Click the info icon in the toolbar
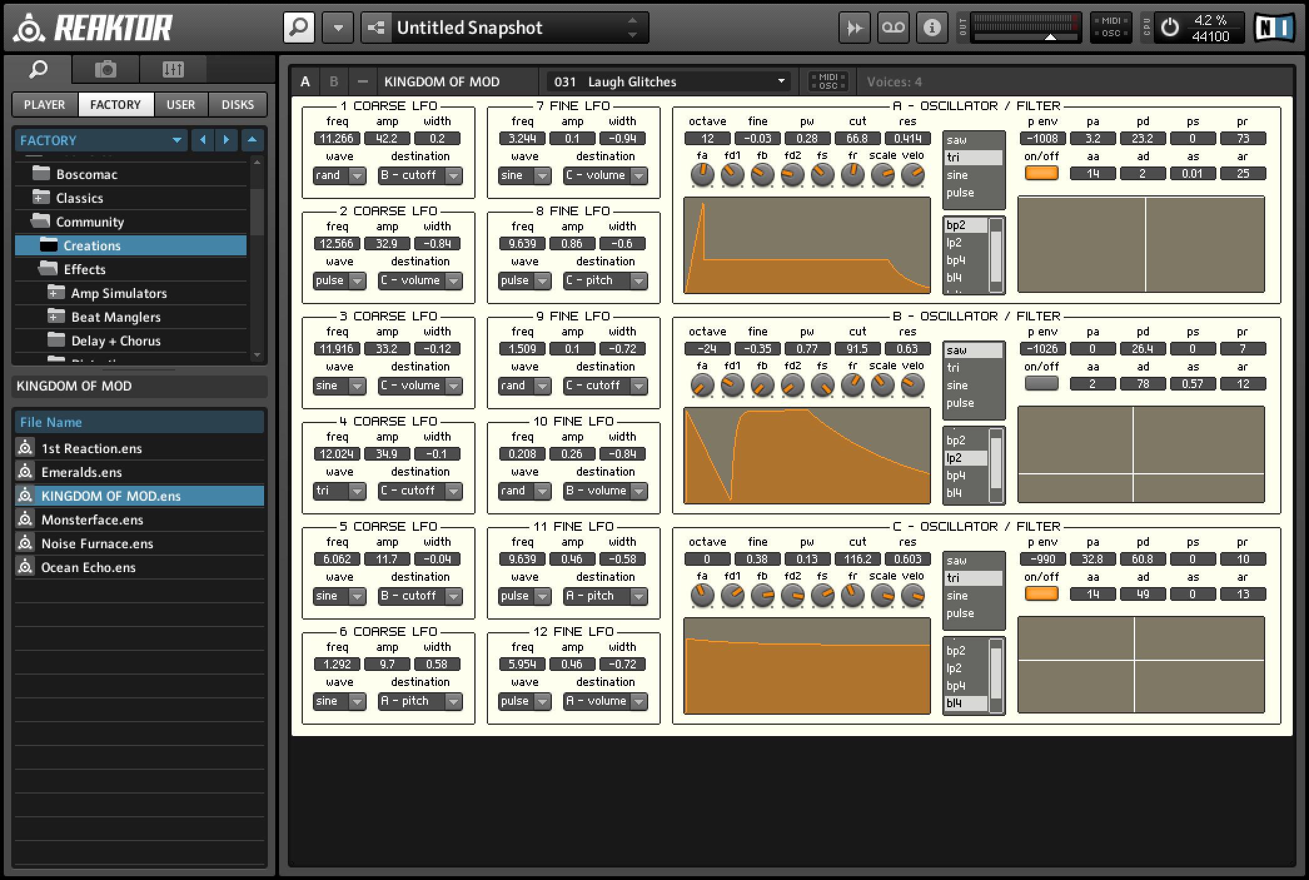Screen dimensions: 1309x880 click(932, 28)
